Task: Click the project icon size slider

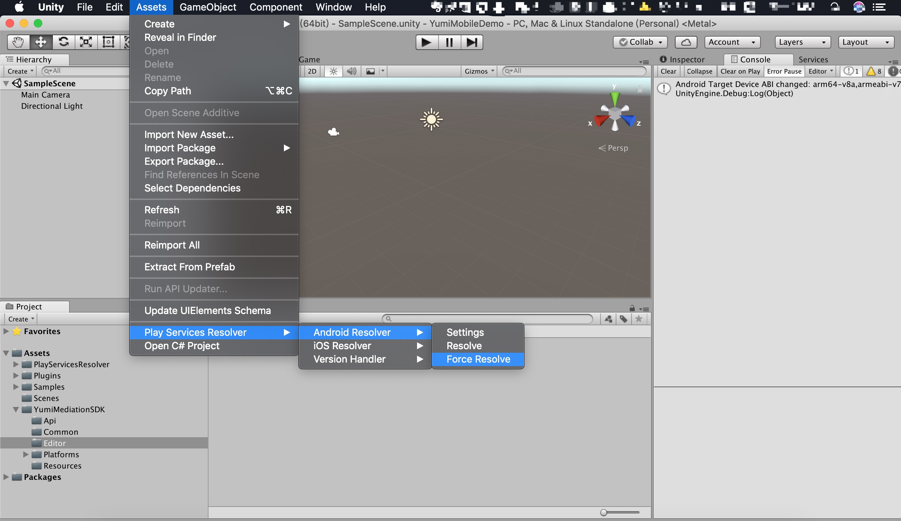Action: coord(603,513)
